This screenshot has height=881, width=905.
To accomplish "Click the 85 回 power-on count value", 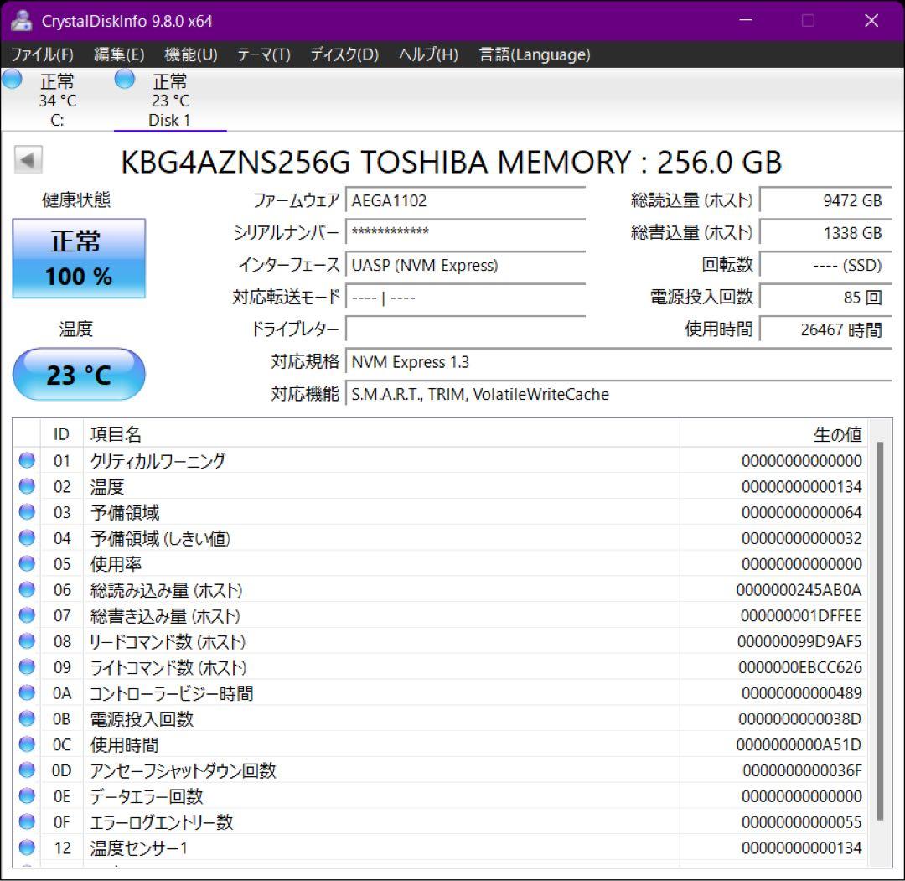I will (825, 298).
